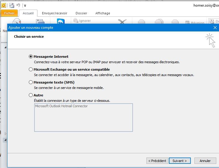Pick the Autre radio button
The height and width of the screenshot is (168, 219).
[31, 95]
